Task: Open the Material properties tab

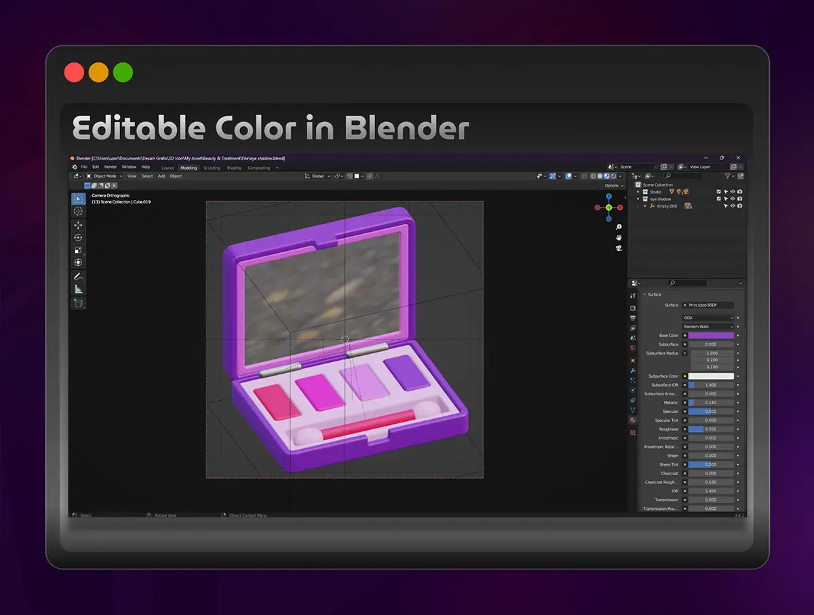Action: coord(633,420)
